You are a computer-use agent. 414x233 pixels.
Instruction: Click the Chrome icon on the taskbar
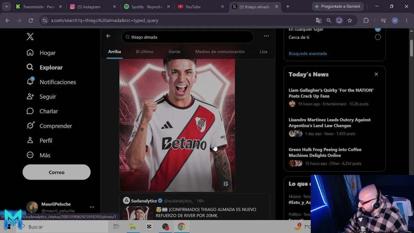click(x=181, y=227)
